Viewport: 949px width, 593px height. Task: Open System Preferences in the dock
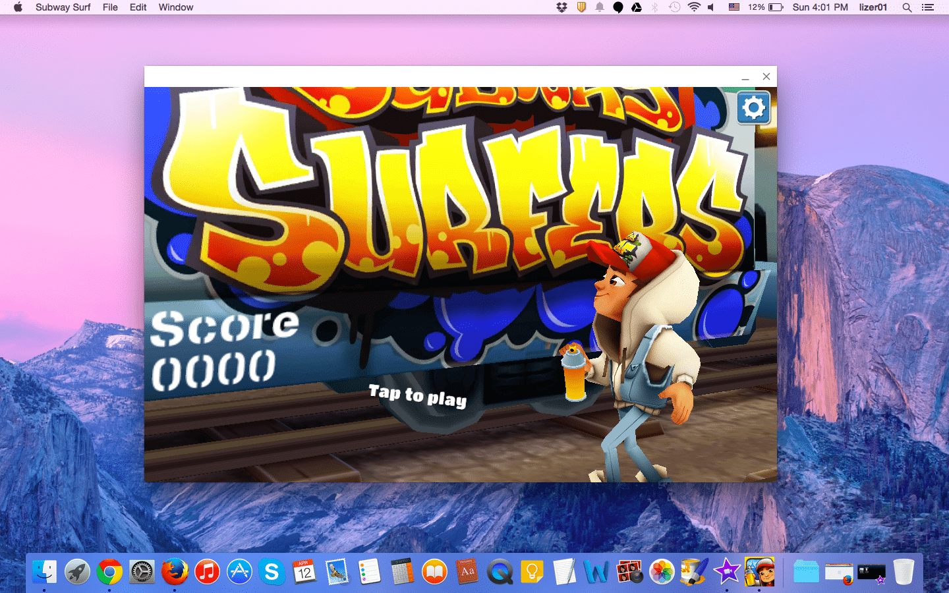click(x=142, y=571)
